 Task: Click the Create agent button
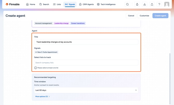click(160, 16)
